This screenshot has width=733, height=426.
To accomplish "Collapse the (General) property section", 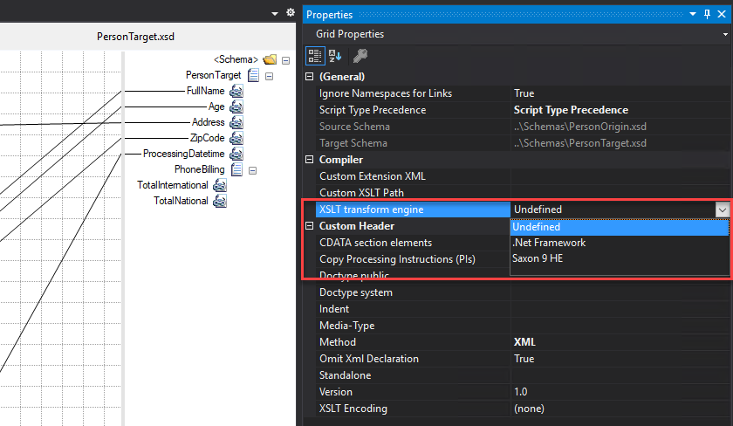I will pos(309,77).
